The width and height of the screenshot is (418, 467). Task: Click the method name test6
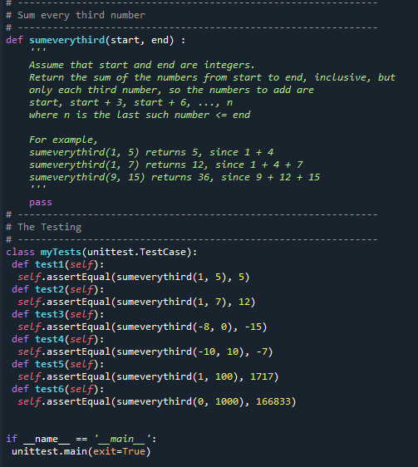coord(50,389)
